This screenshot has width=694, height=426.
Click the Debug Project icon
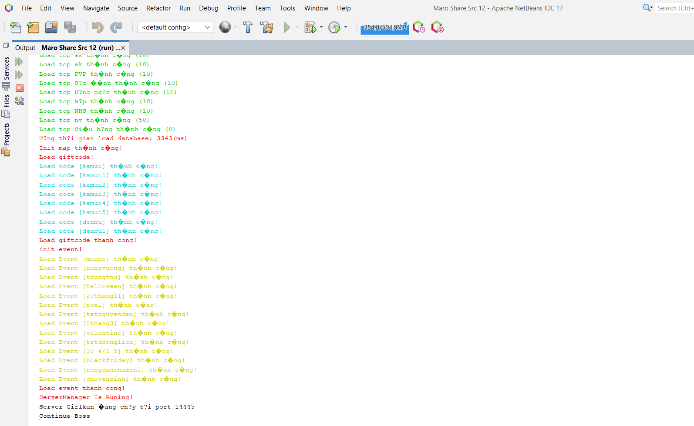click(310, 27)
